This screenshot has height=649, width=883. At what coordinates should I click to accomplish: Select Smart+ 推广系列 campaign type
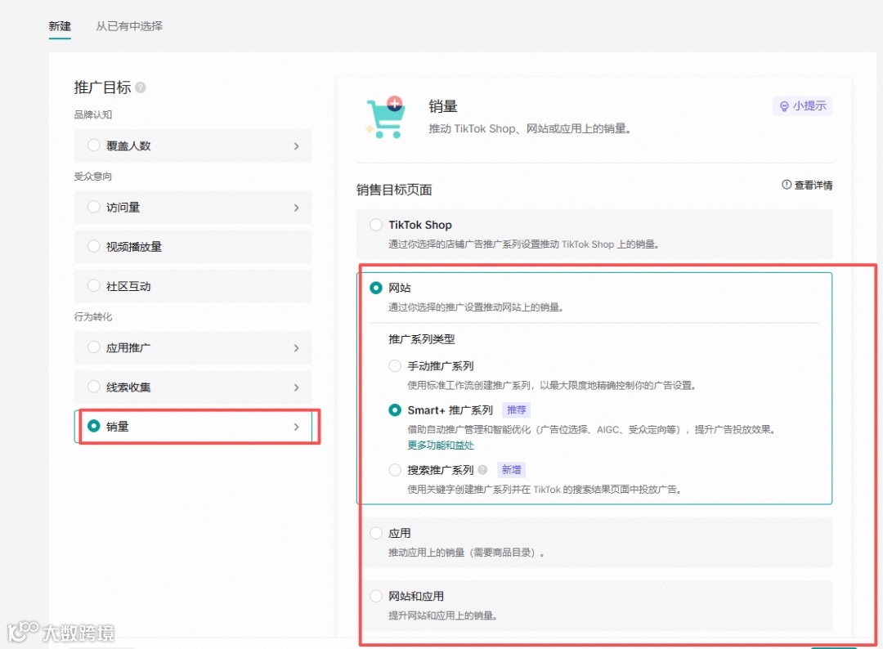pos(396,410)
